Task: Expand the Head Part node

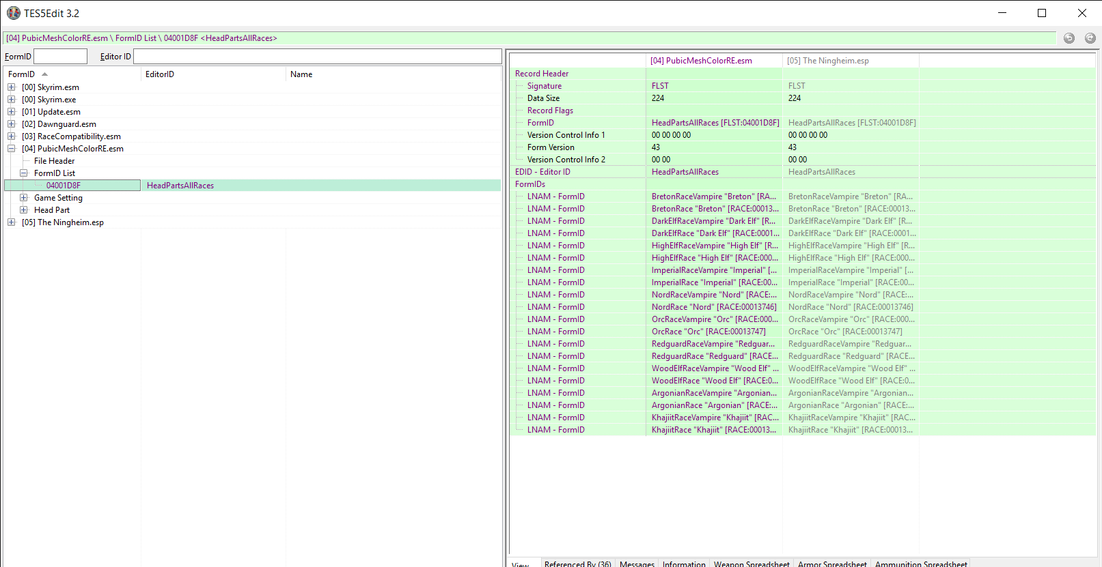Action: pos(24,210)
